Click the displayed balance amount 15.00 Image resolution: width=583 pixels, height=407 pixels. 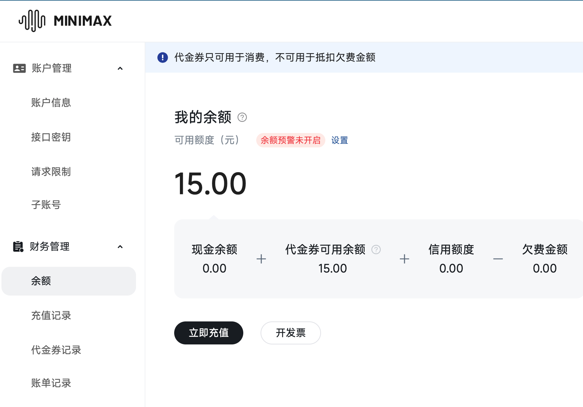point(210,184)
